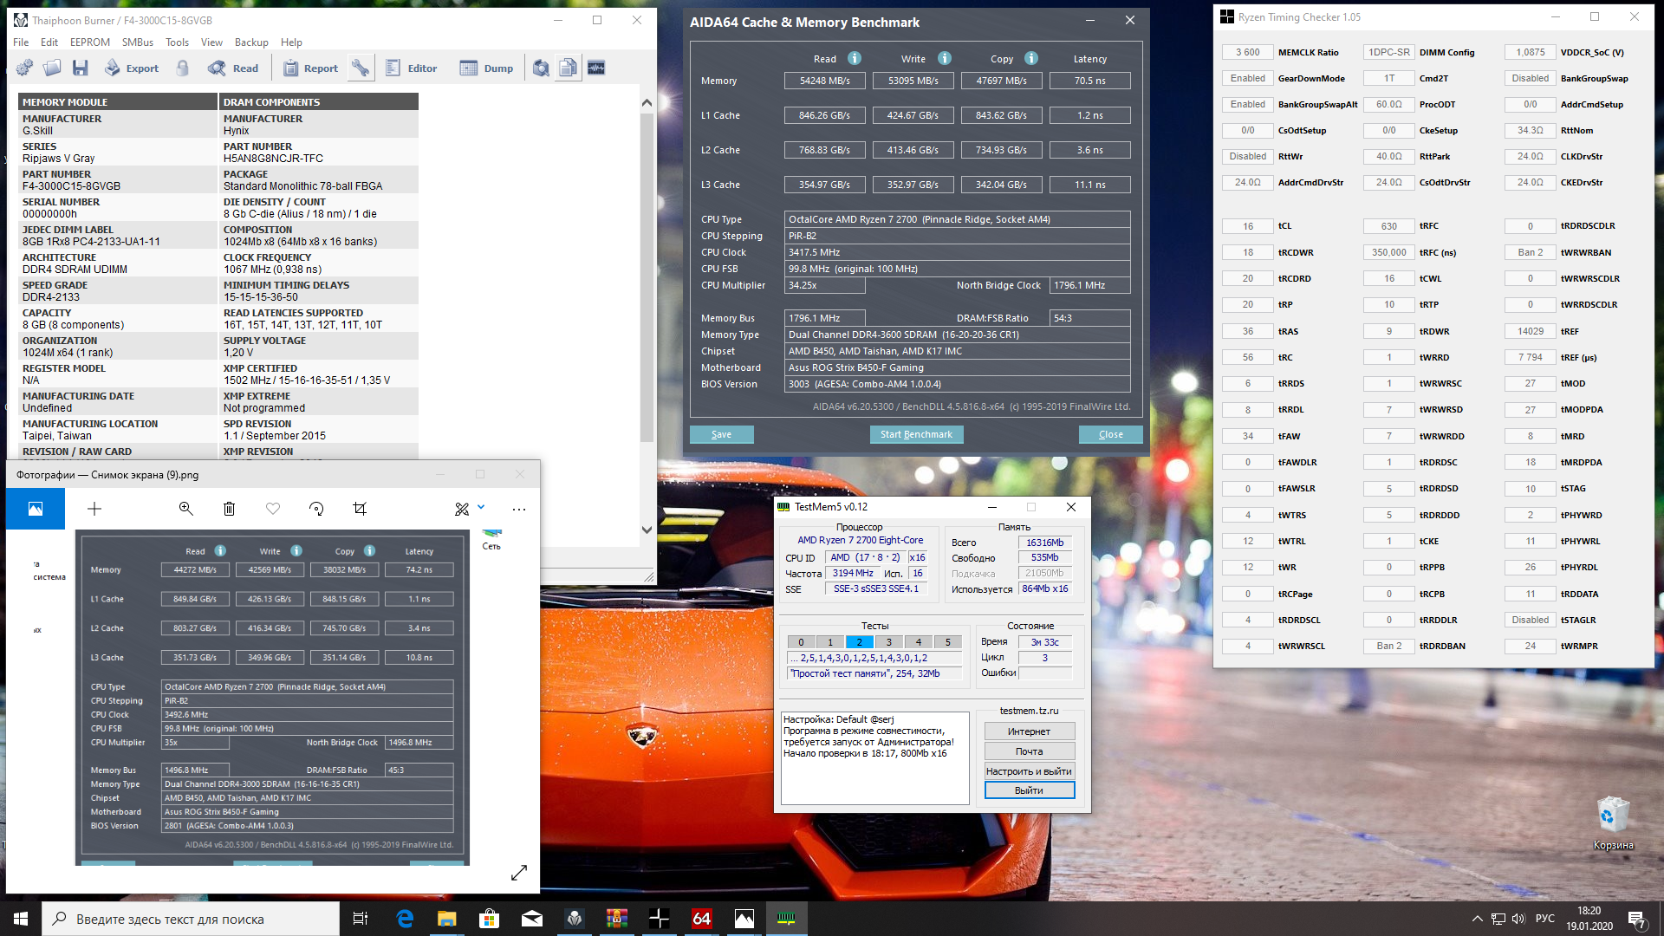Open the Photos three-dots more menu
Image resolution: width=1664 pixels, height=936 pixels.
tap(519, 509)
